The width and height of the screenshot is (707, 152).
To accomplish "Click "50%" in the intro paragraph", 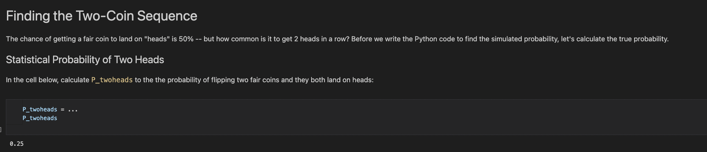I will point(186,39).
